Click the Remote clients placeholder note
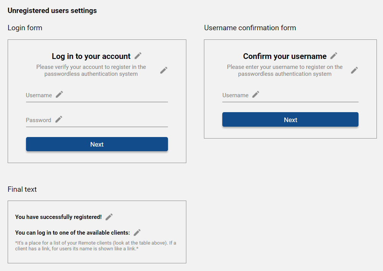 point(96,246)
